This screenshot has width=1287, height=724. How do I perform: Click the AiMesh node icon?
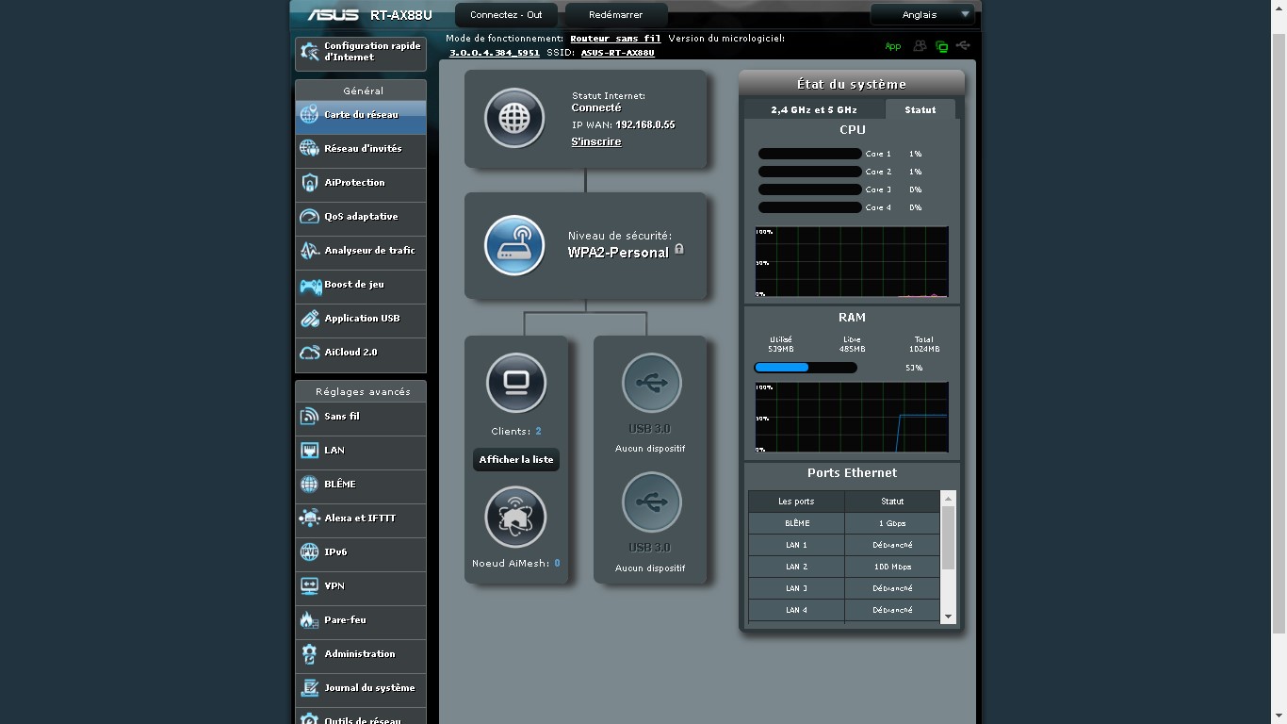click(x=515, y=517)
